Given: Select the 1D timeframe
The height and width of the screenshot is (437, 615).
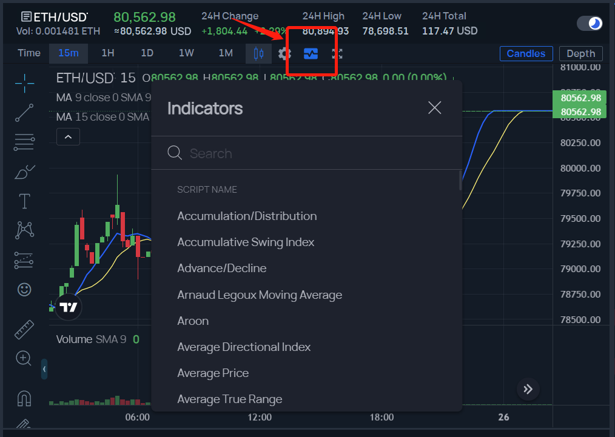Looking at the screenshot, I should pyautogui.click(x=147, y=53).
